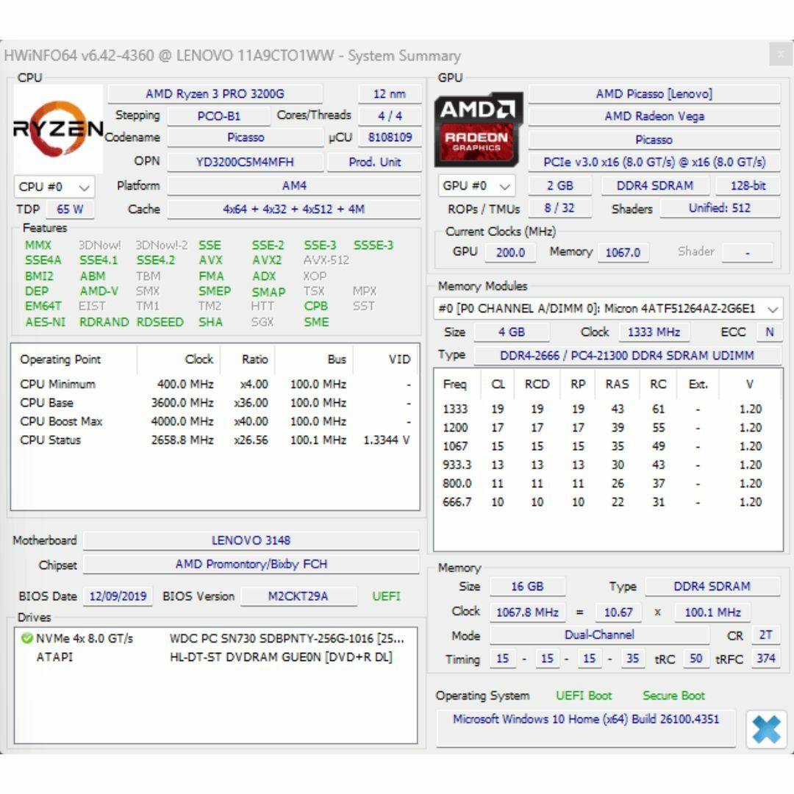Click the GPU Memory clock 1067.0 value
The image size is (794, 794).
[x=623, y=252]
